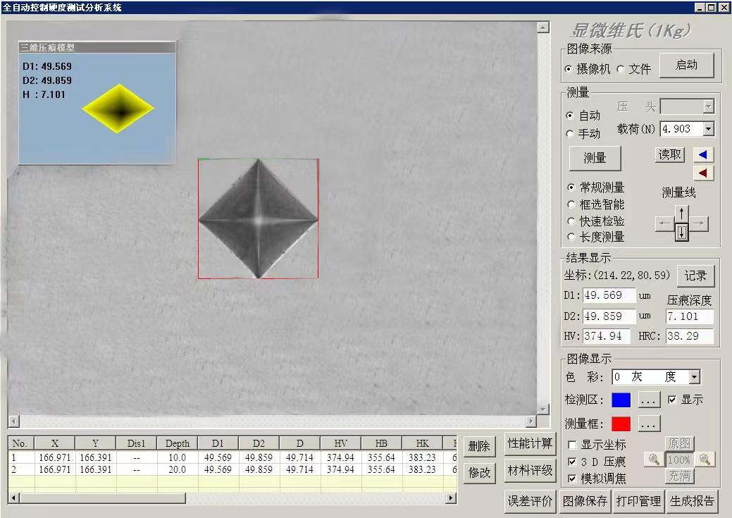Click the table's horizontal scrollbar right arrow
The height and width of the screenshot is (518, 732).
[451, 498]
